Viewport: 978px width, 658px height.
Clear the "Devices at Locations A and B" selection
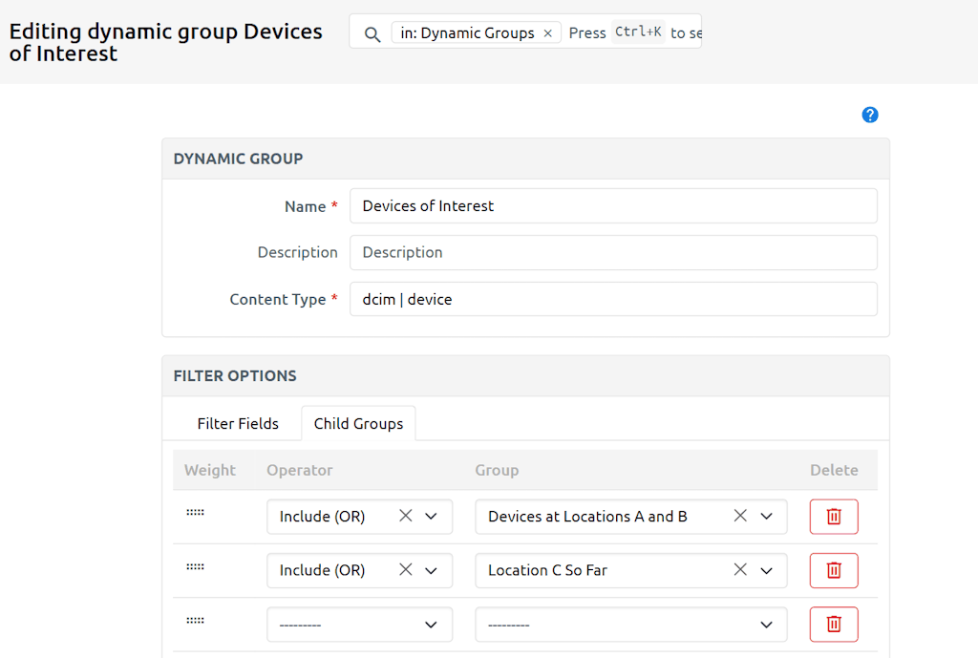tap(740, 516)
